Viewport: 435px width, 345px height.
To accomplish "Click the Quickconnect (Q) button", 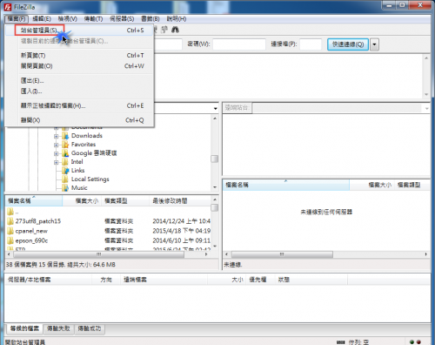I will 348,44.
